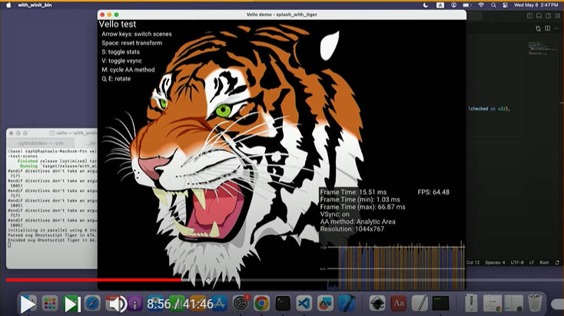This screenshot has height=316, width=564.
Task: Open Spotlight search magnifier
Action: 493,5
